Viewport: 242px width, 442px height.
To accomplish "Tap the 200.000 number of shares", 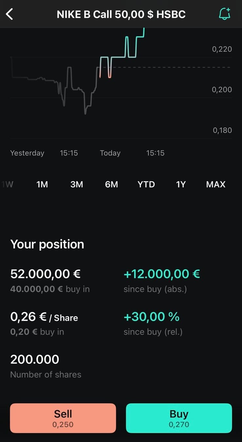I will click(x=35, y=359).
